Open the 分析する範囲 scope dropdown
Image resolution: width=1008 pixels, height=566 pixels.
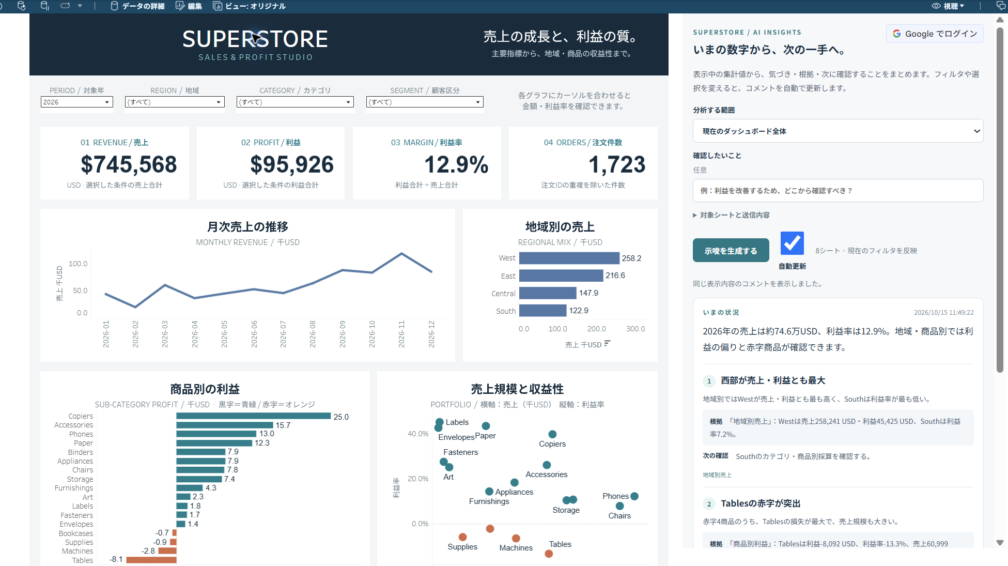838,131
